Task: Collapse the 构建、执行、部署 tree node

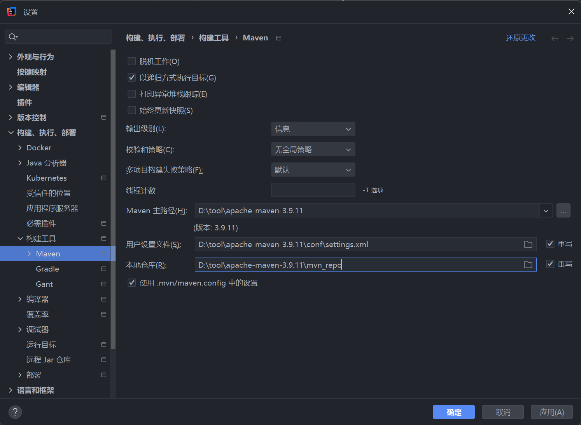Action: [10, 132]
